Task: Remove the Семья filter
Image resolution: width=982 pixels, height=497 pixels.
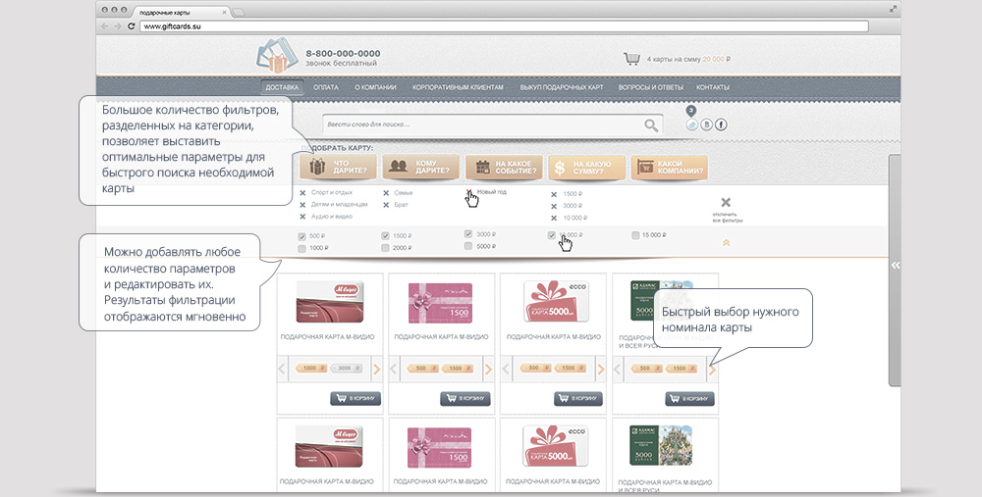Action: (x=386, y=193)
